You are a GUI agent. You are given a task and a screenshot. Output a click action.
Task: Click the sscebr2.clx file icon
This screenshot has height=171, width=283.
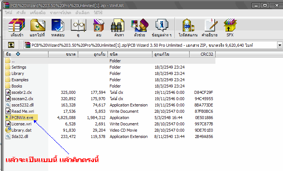pyautogui.click(x=8, y=92)
